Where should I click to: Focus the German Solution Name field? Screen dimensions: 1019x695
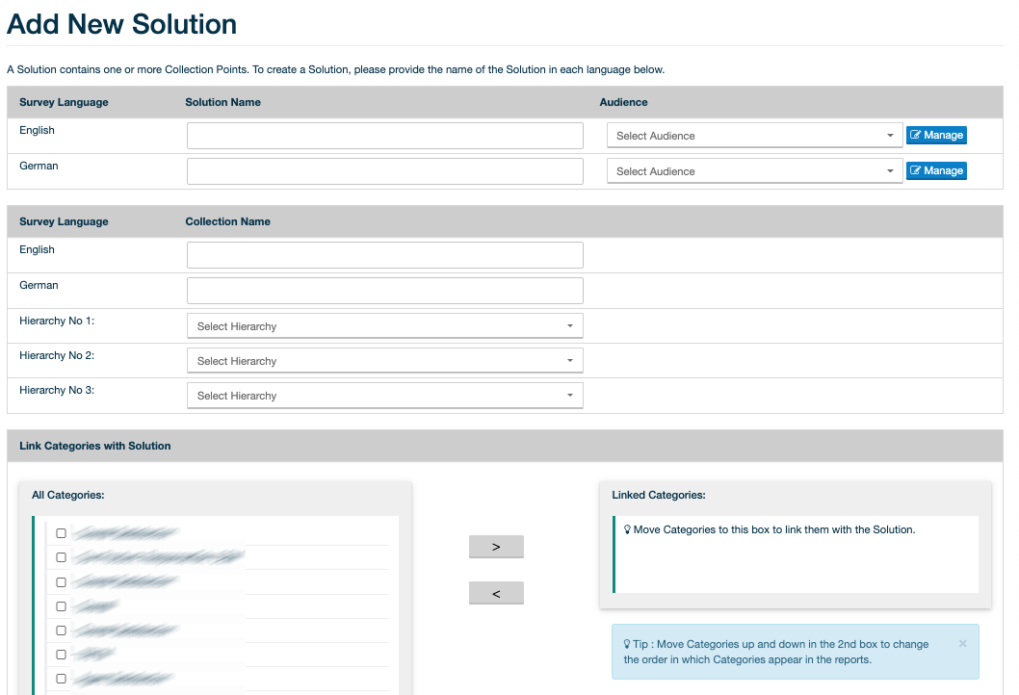[x=384, y=171]
